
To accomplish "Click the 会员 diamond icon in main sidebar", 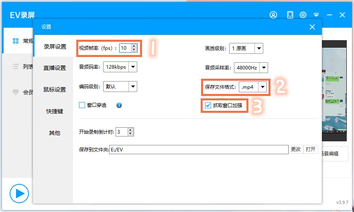I will pyautogui.click(x=16, y=92).
